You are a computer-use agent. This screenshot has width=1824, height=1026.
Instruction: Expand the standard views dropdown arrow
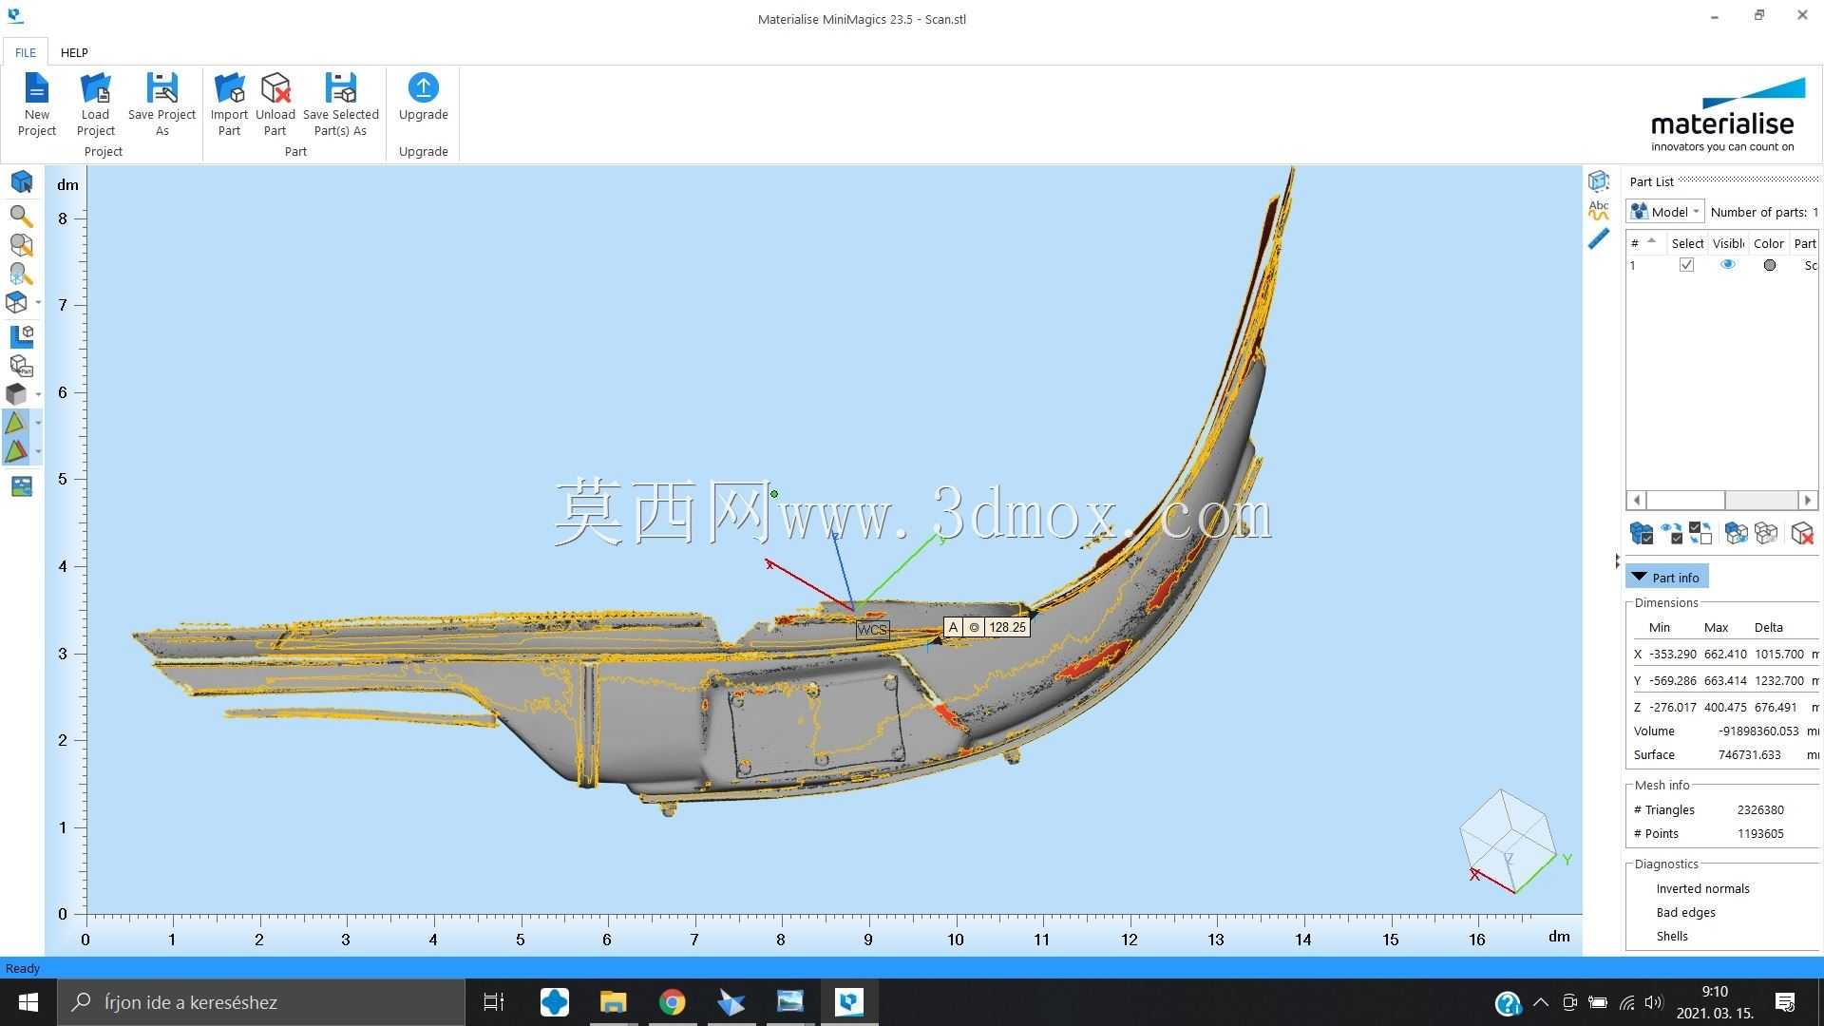(38, 302)
